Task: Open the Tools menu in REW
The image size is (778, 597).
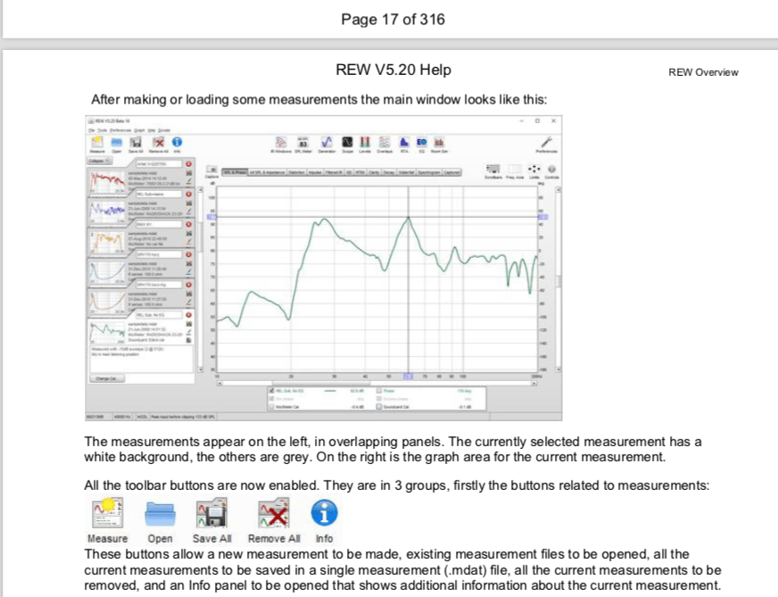Action: [102, 130]
